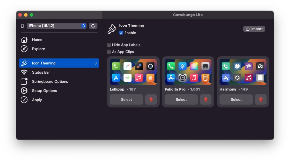Click the Calculator icon in Felicity Pro preview

coord(205,78)
